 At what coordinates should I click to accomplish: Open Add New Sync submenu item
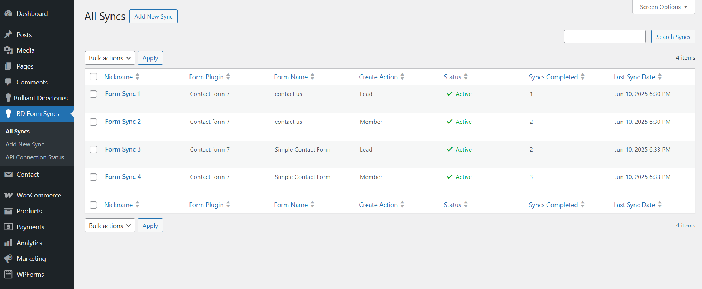(25, 144)
